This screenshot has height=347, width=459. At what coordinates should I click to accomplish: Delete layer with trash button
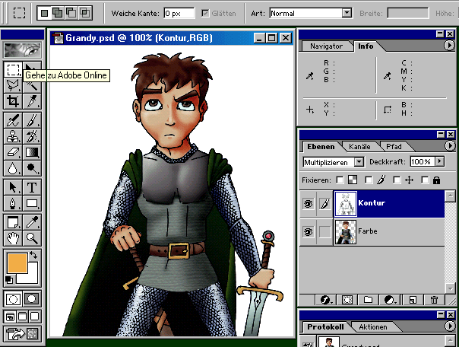pyautogui.click(x=434, y=300)
